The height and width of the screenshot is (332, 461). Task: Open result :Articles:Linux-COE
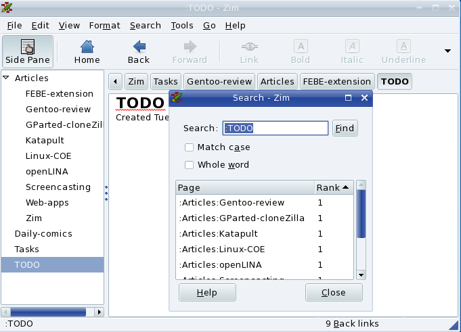pos(265,250)
